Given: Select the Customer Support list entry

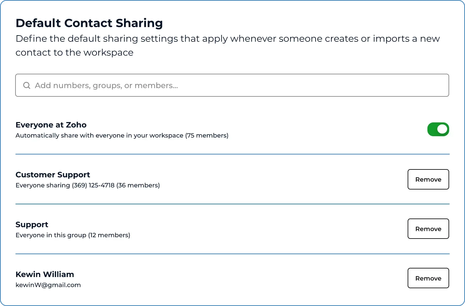Looking at the screenshot, I should (x=53, y=175).
